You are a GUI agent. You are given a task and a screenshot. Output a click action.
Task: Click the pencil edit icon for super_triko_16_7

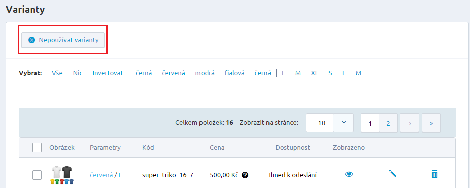(x=392, y=173)
